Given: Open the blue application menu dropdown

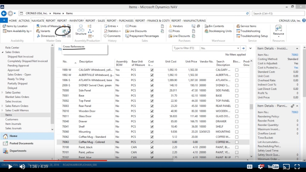Looking at the screenshot, I should point(4,20).
